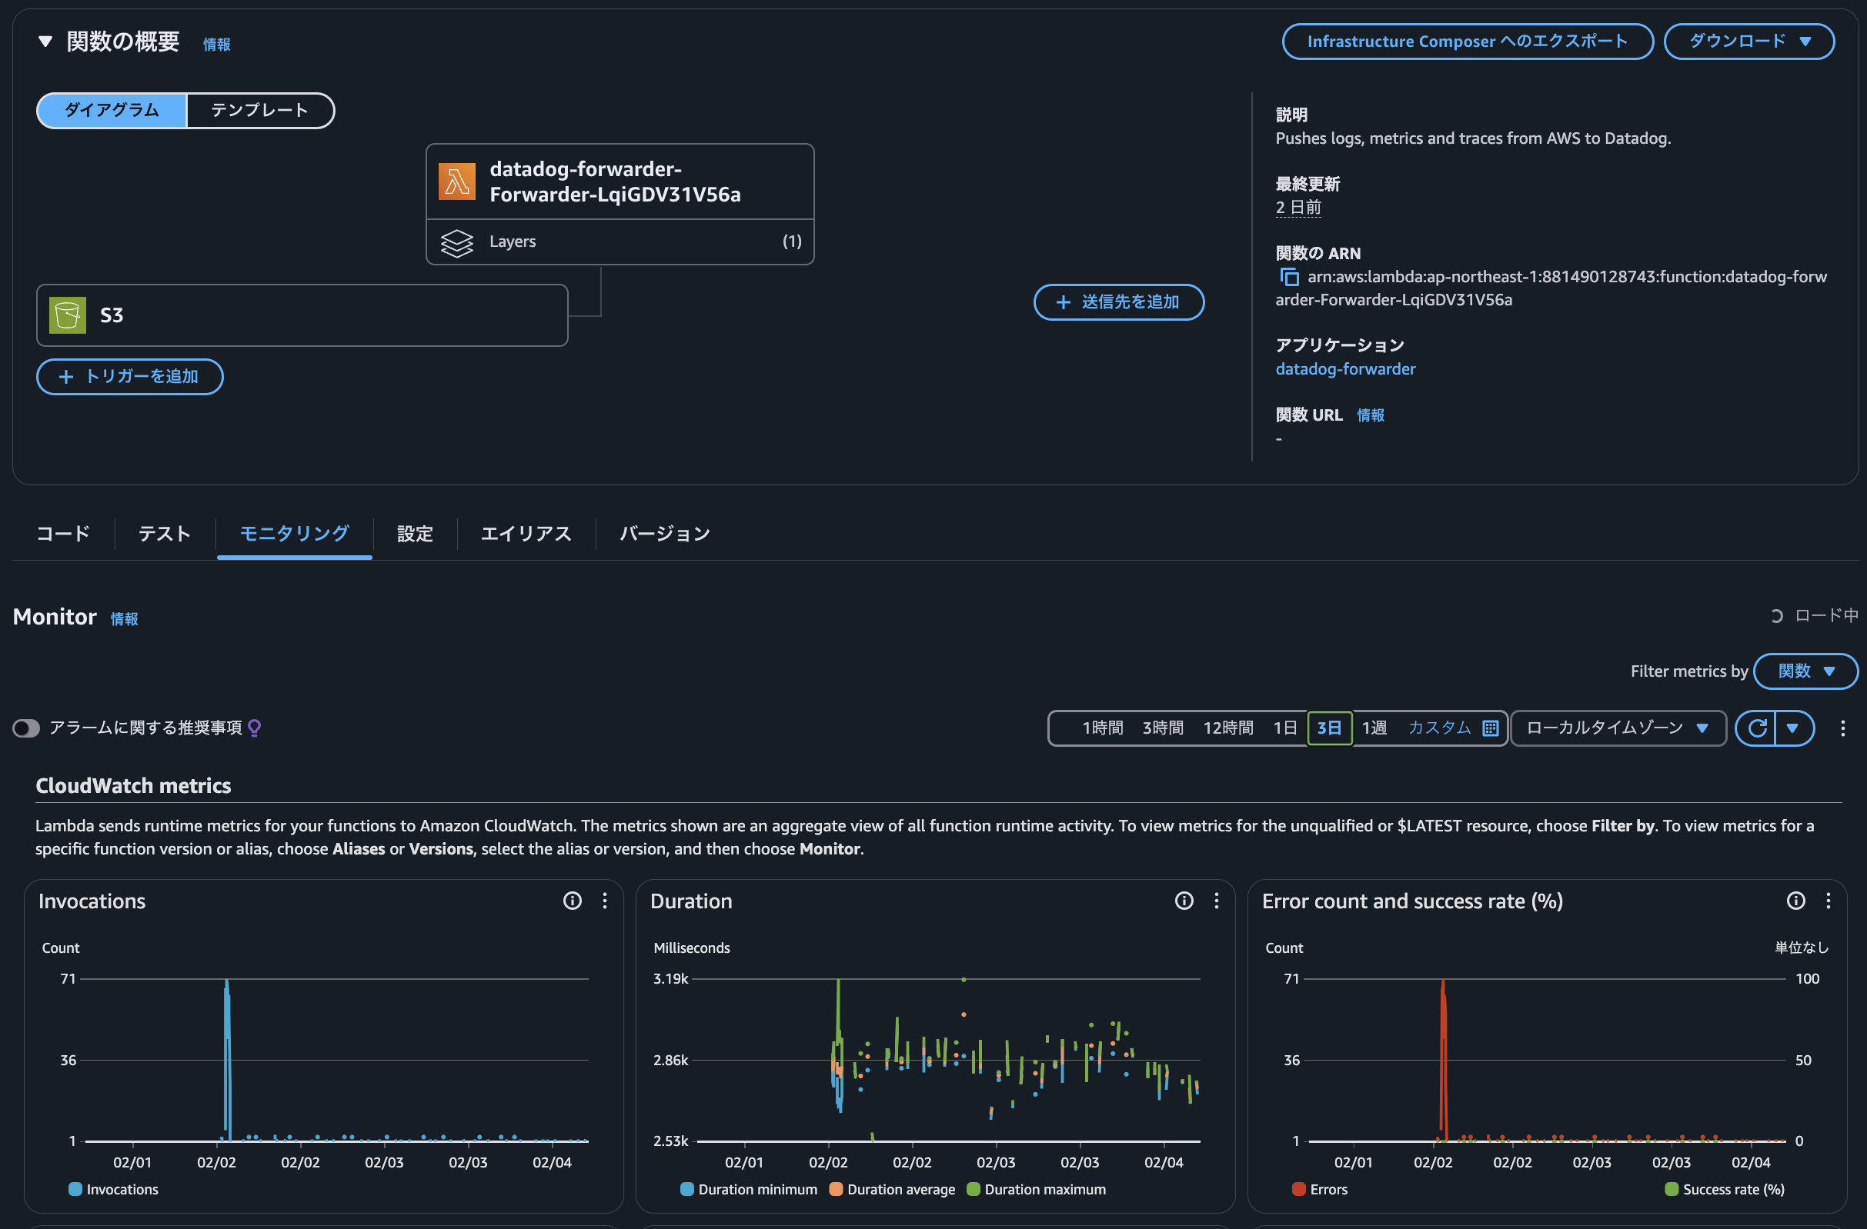Open the エイリアス tab
This screenshot has height=1229, width=1867.
(526, 535)
